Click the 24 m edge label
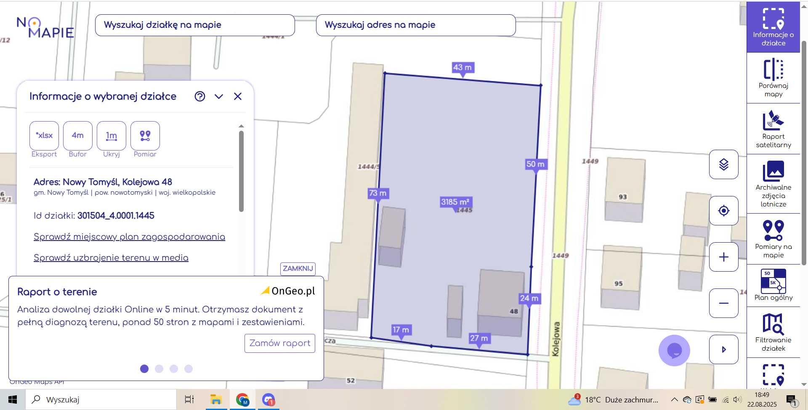The width and height of the screenshot is (808, 410). [529, 299]
